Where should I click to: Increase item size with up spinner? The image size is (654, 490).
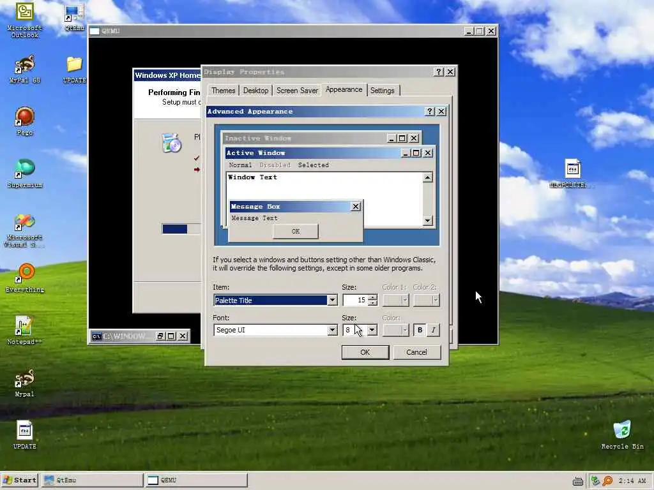click(x=373, y=297)
